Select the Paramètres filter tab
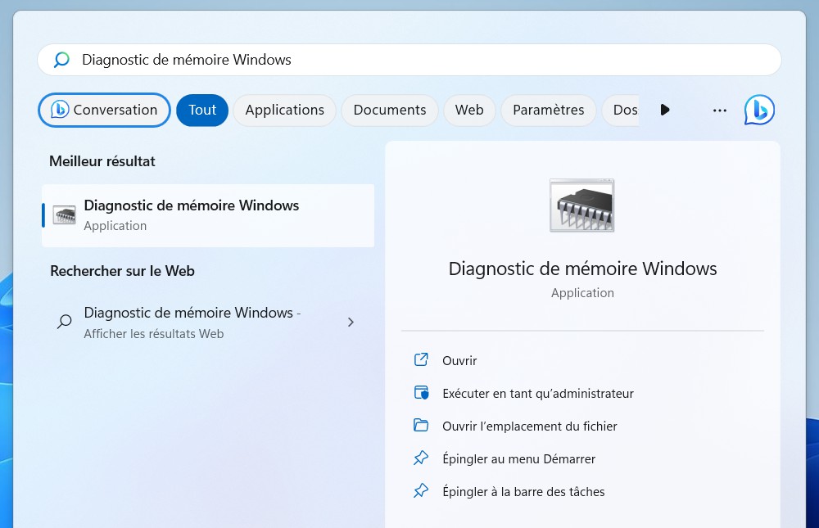The image size is (819, 528). click(x=548, y=110)
